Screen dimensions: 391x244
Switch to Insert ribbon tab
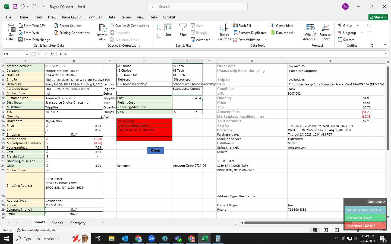(x=38, y=17)
